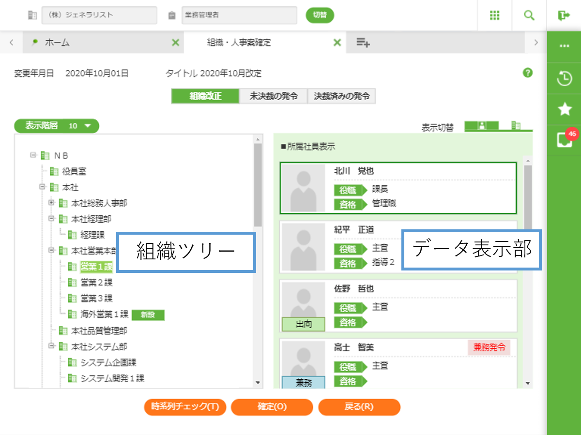Screen dimensions: 581x435
Task: Switch display to employee view toggle
Action: 482,126
